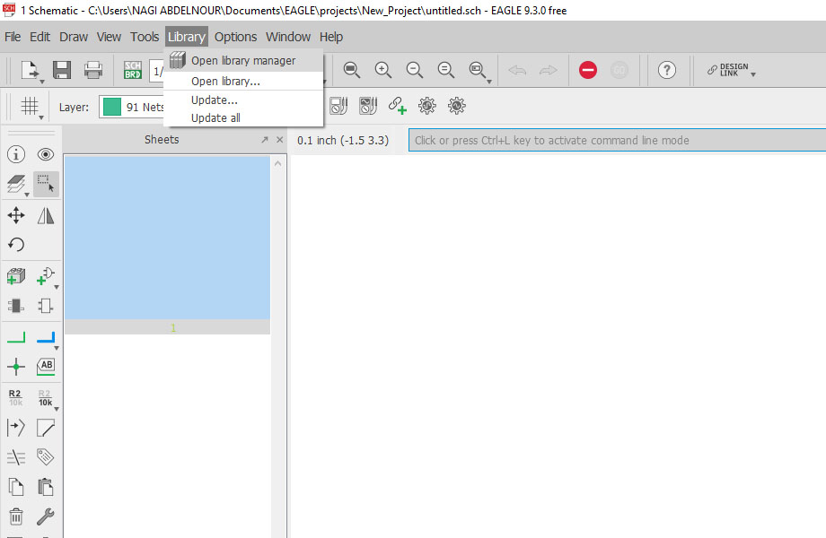Click the Info tool icon
The height and width of the screenshot is (538, 826).
tap(16, 154)
